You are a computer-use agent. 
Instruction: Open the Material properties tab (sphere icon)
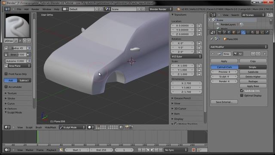[253, 32]
